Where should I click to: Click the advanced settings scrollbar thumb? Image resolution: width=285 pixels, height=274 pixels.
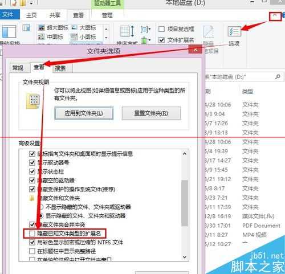(x=185, y=203)
